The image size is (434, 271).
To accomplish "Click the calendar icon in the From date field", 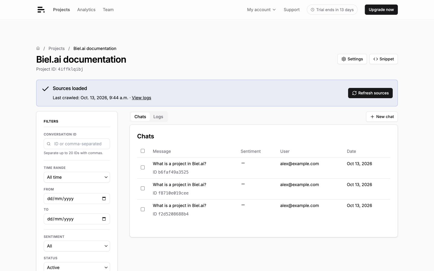I will 104,198.
